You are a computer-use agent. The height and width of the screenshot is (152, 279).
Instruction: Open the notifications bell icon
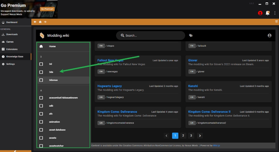click(268, 13)
